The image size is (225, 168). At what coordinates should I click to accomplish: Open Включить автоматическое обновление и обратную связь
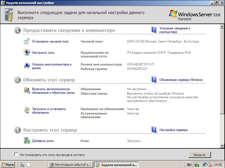point(53,91)
